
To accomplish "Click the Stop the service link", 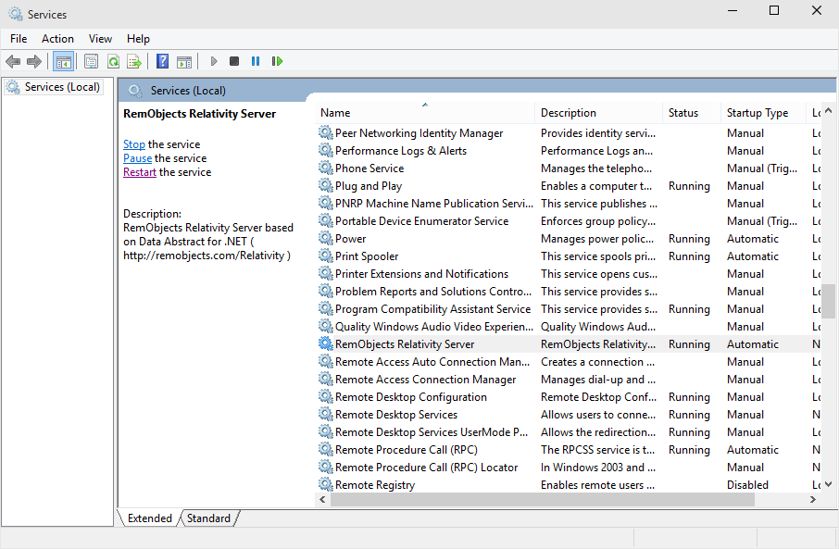I will (133, 144).
